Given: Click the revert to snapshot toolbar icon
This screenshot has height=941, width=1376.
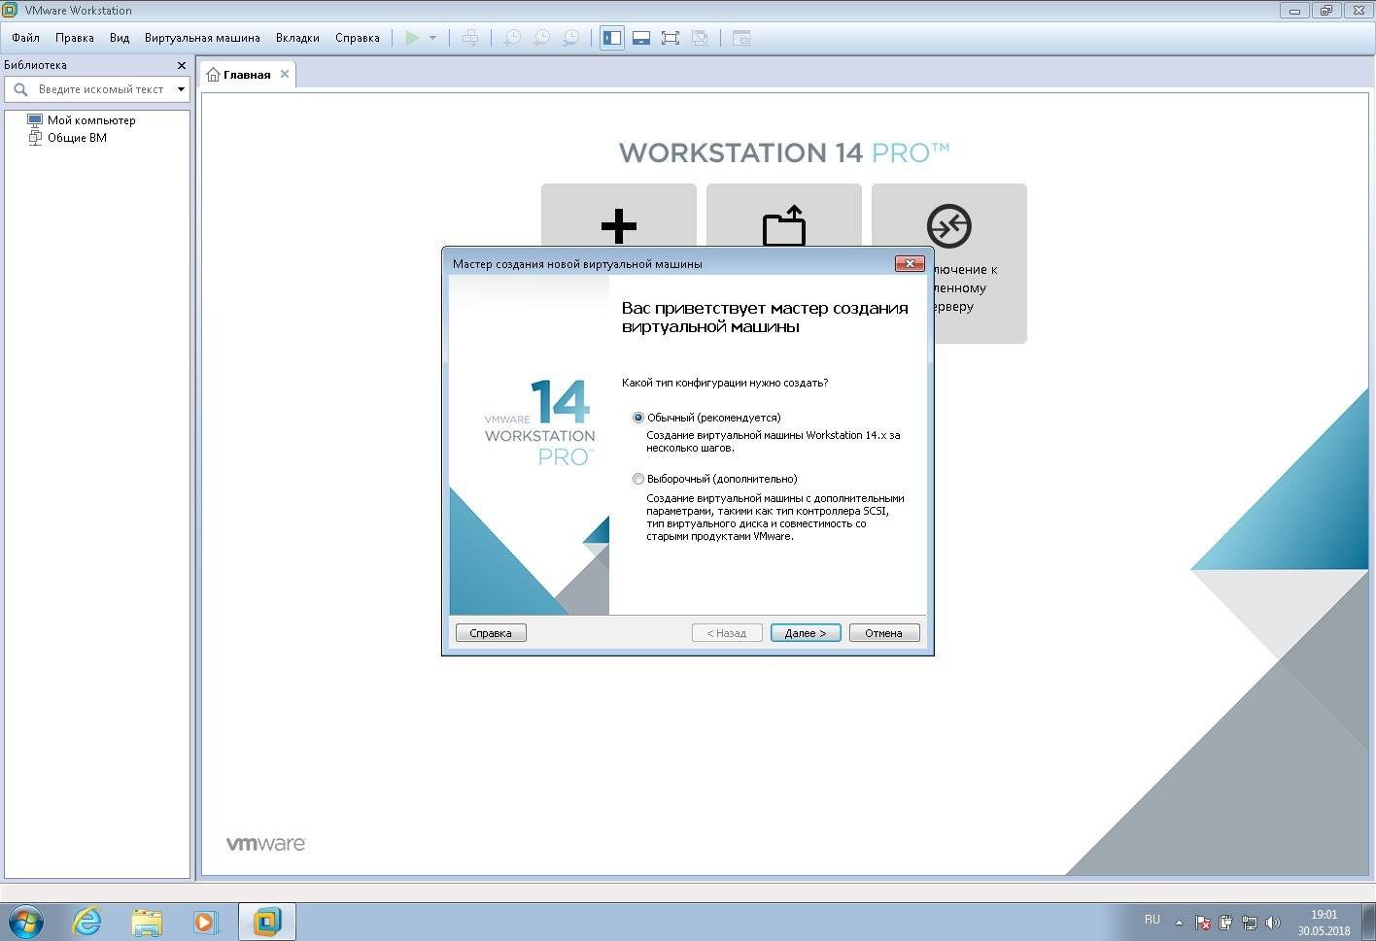Looking at the screenshot, I should [541, 38].
